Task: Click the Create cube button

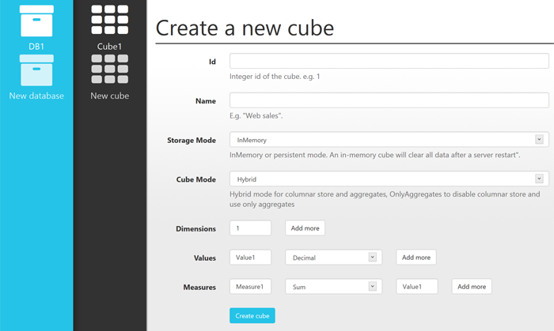Action: pos(252,316)
